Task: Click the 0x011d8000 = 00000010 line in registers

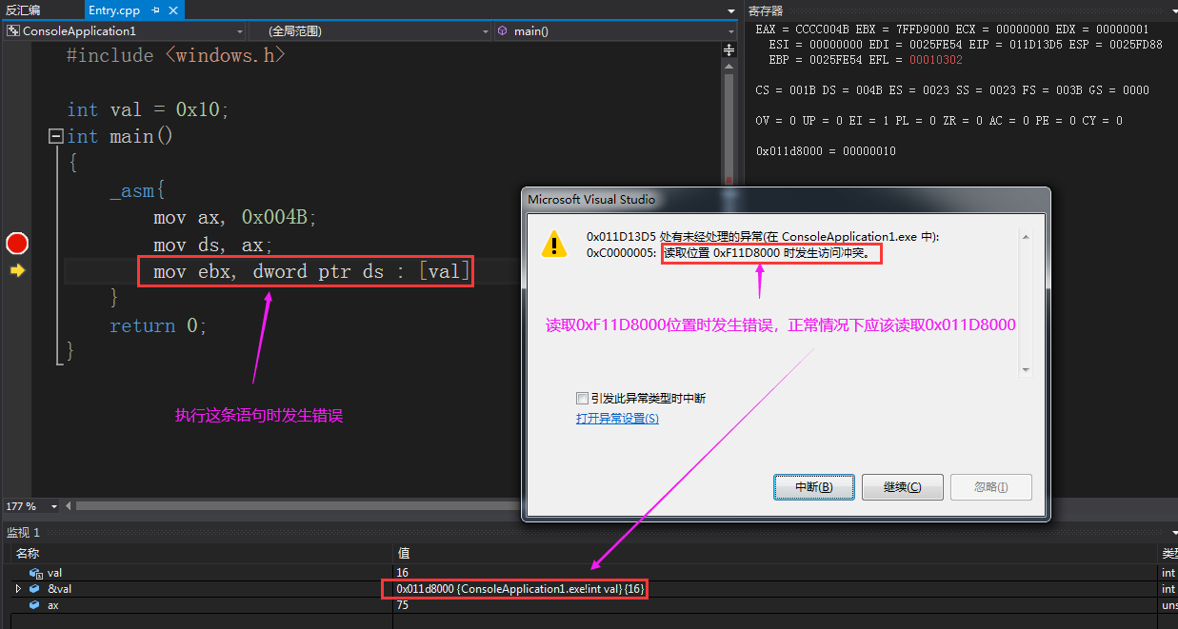Action: (x=826, y=151)
